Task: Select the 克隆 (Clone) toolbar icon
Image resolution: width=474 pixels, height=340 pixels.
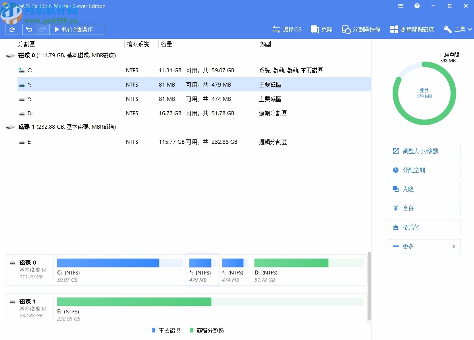Action: [322, 29]
